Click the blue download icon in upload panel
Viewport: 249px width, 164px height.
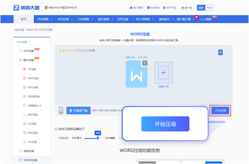(x=221, y=52)
